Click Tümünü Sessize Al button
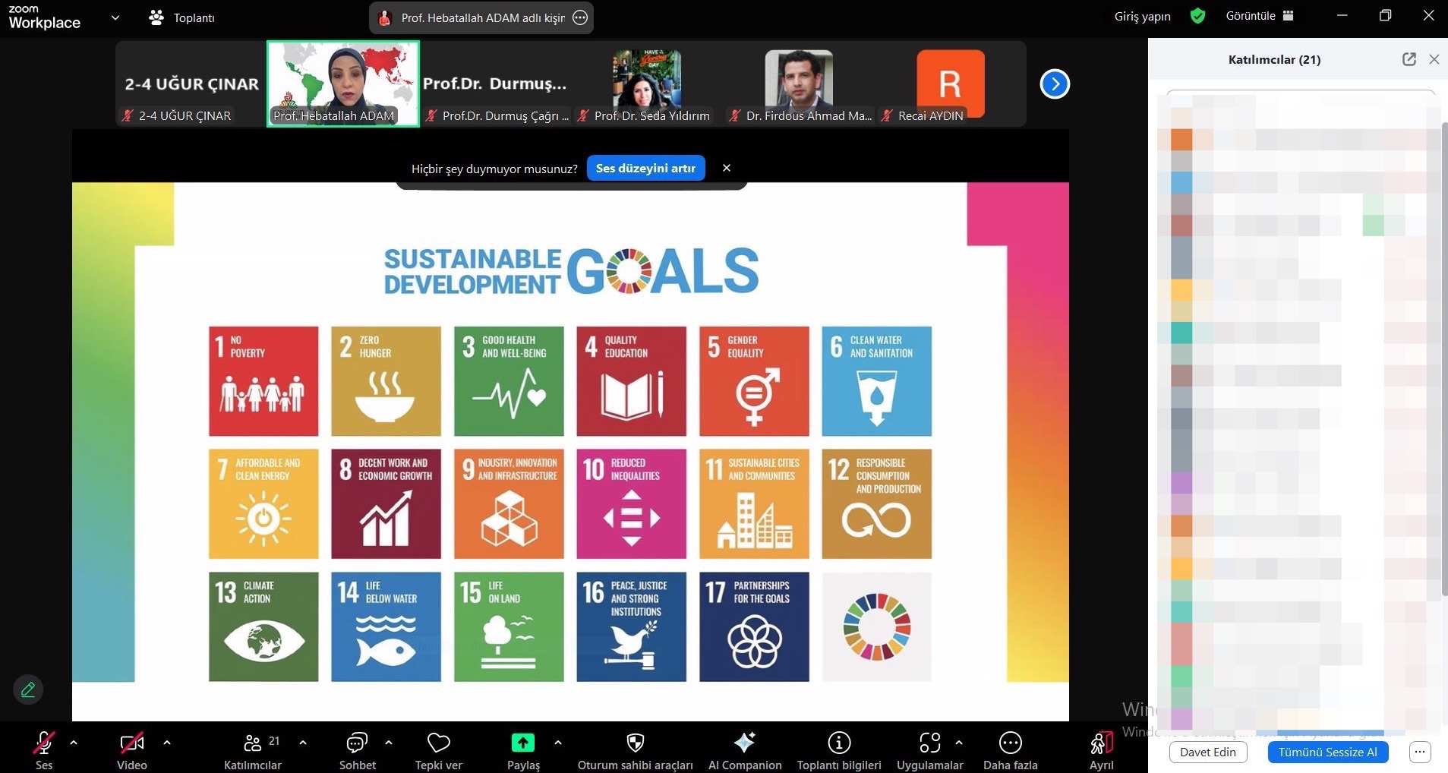 tap(1328, 752)
